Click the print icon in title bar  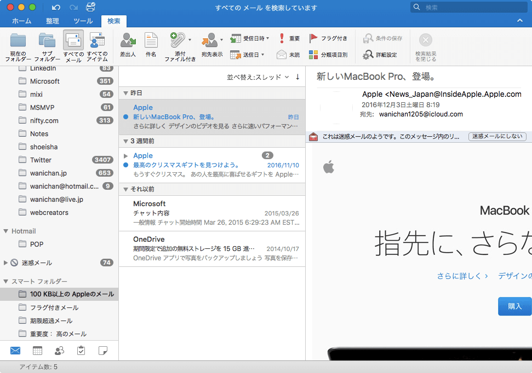tap(91, 7)
